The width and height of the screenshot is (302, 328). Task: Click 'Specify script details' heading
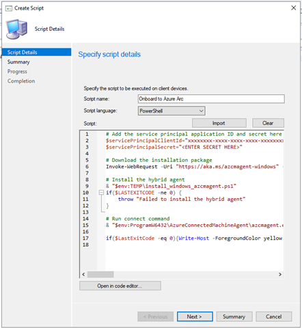109,55
